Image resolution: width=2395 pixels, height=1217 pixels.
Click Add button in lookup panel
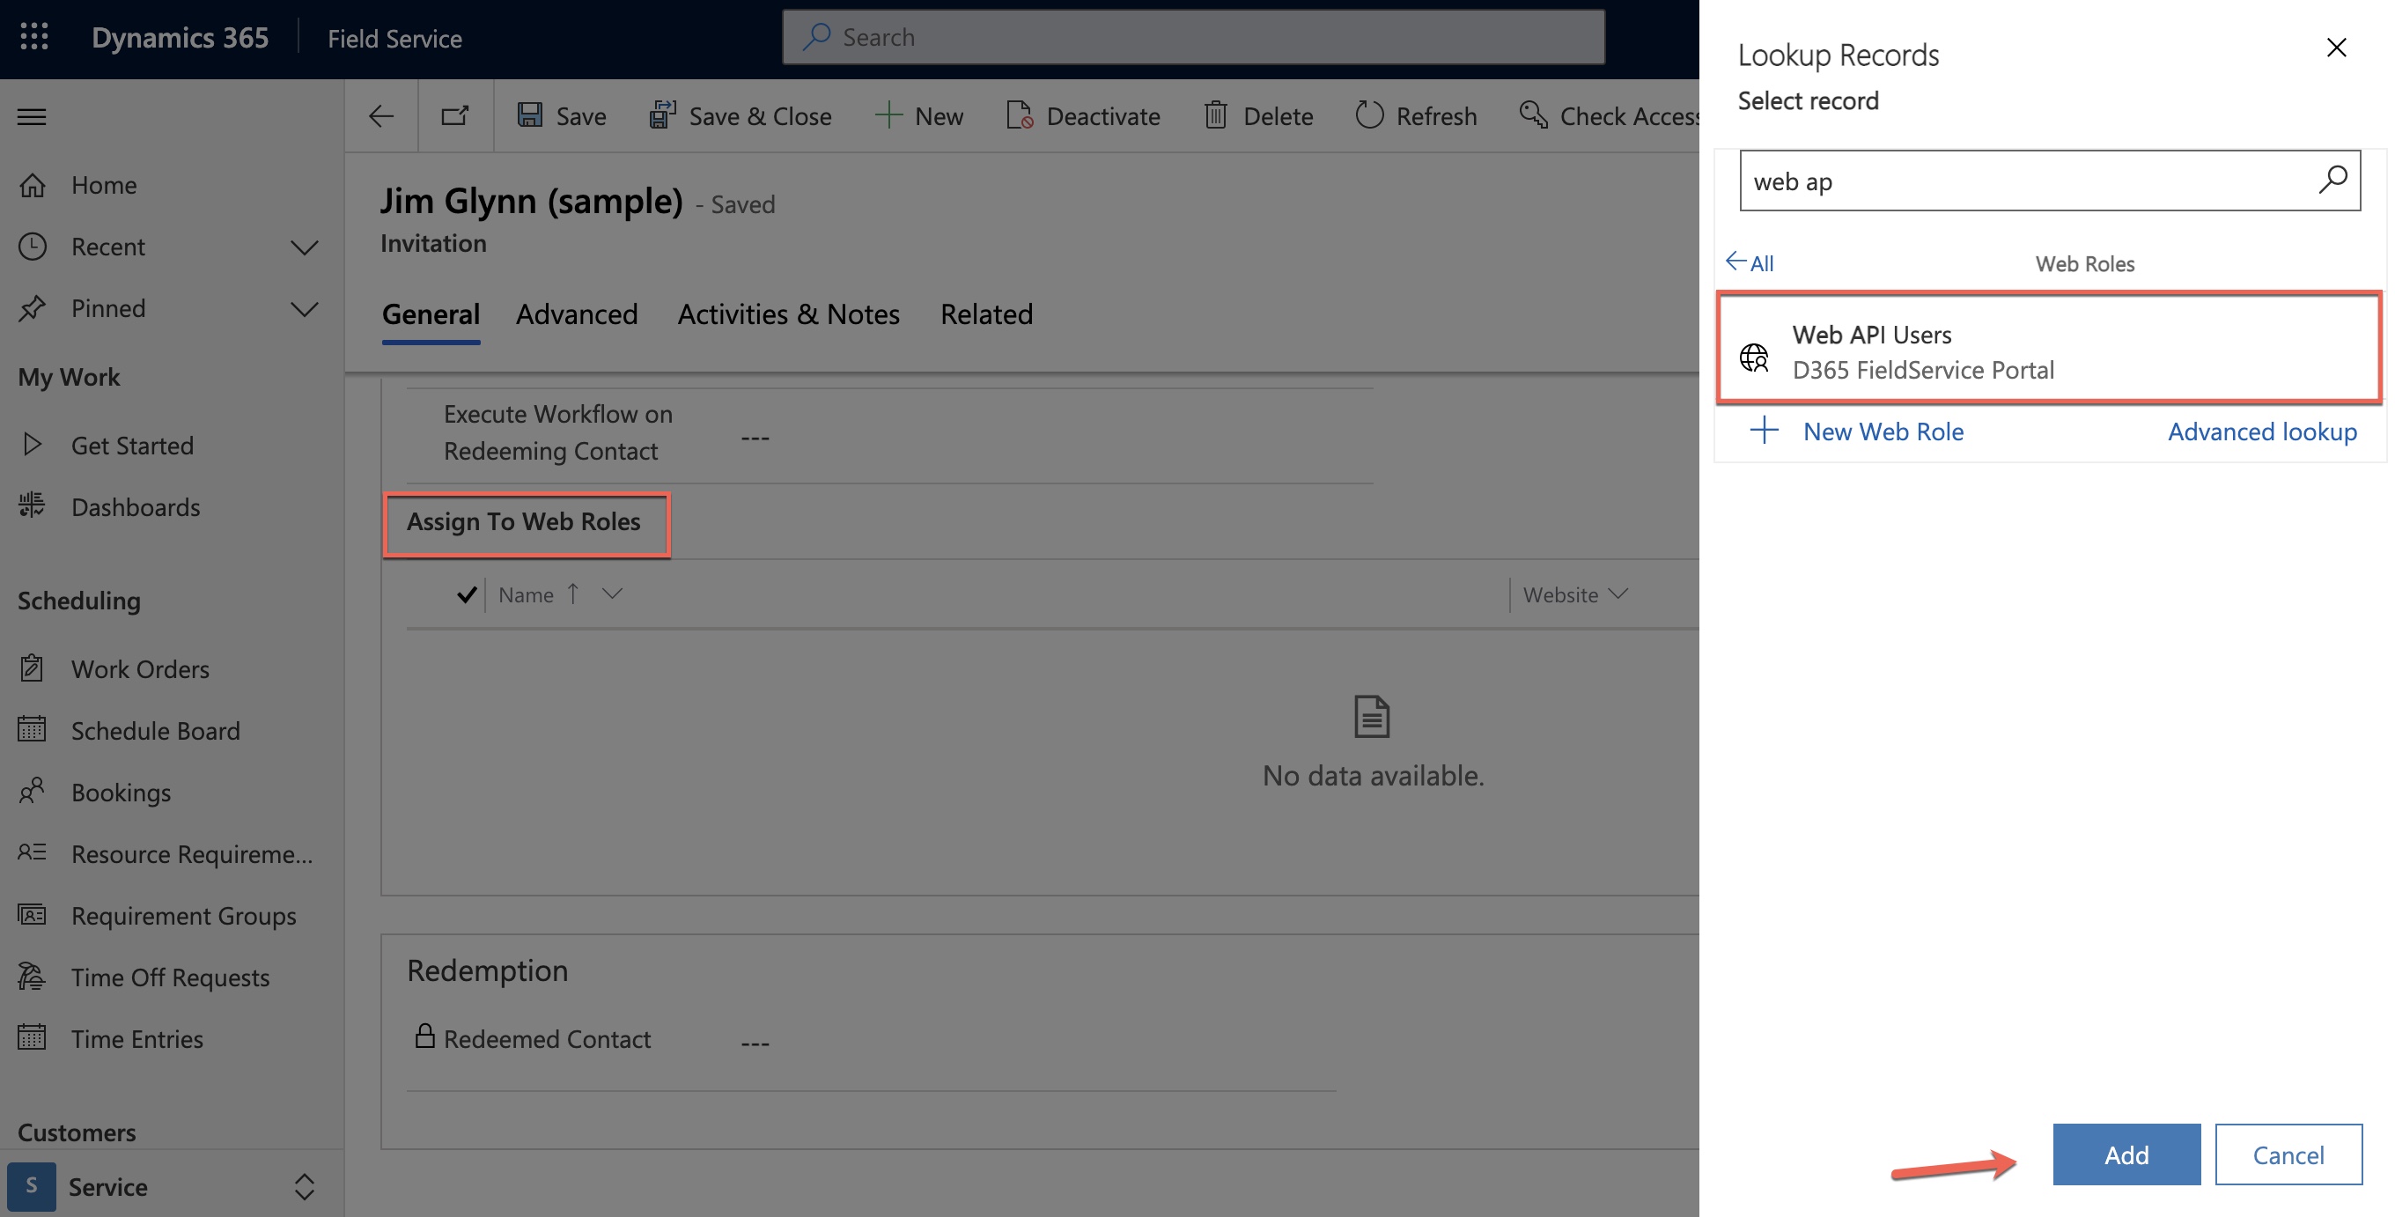[2126, 1154]
